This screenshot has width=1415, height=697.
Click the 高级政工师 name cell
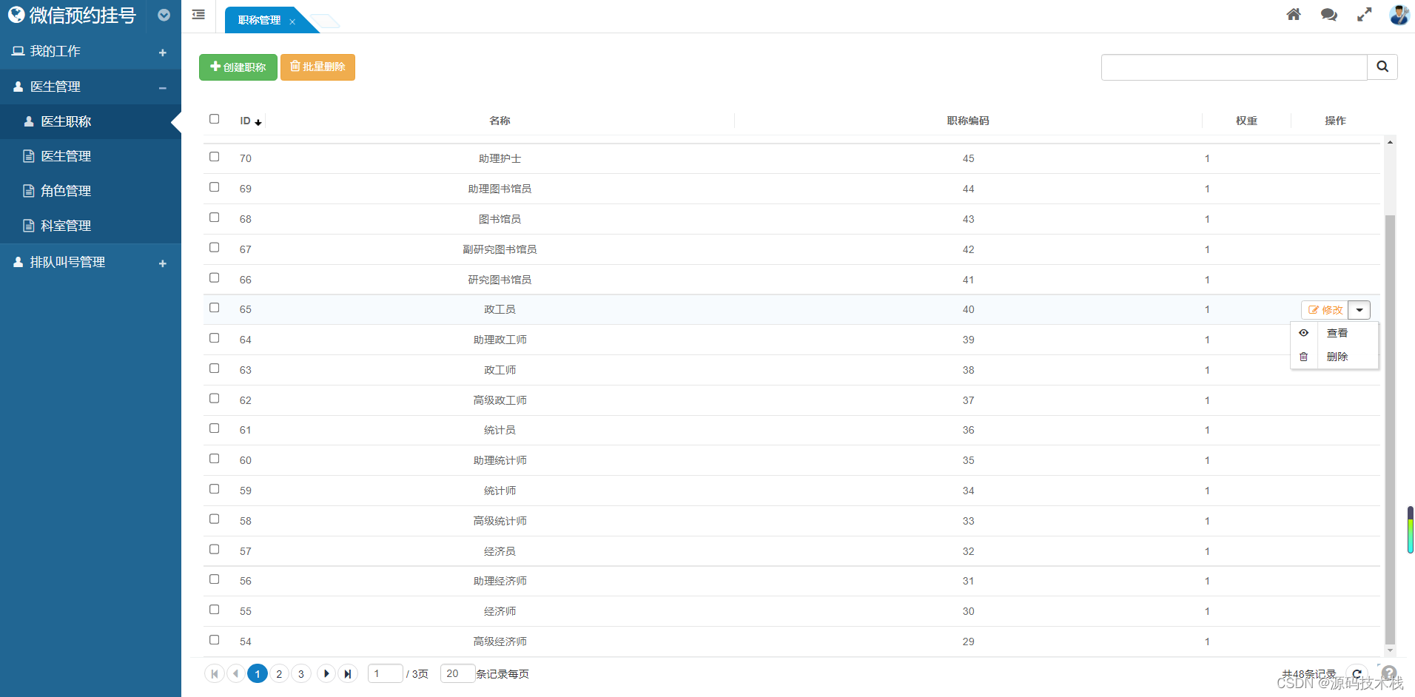coord(500,400)
